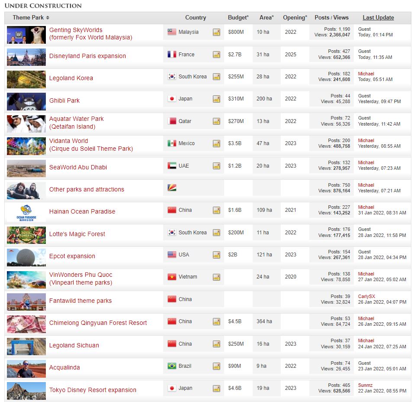The image size is (414, 402).
Task: Click the UAE flag icon
Action: click(x=172, y=166)
